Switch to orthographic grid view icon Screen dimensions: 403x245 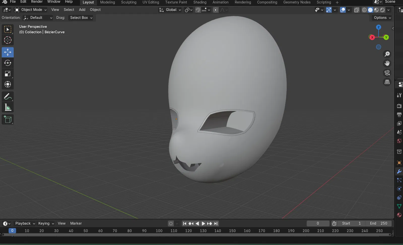pos(387,82)
